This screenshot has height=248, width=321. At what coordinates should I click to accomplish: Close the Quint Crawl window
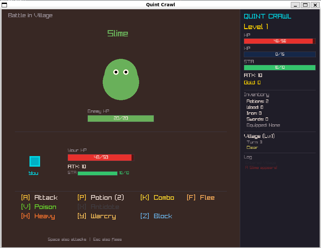pos(315,5)
